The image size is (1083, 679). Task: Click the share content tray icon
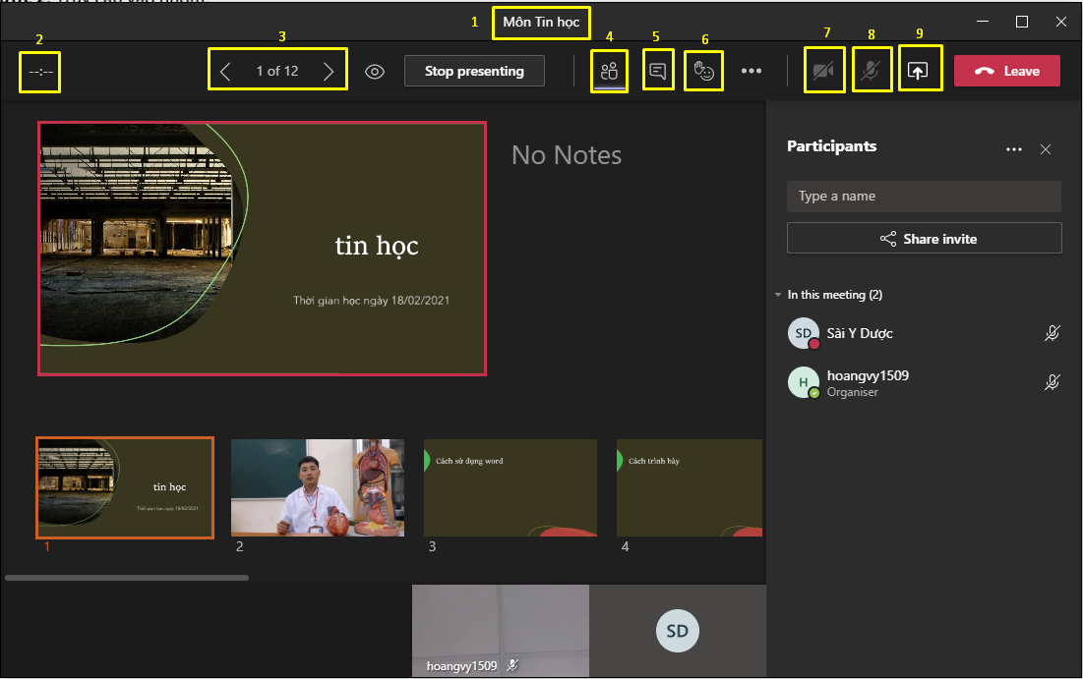[x=918, y=72]
